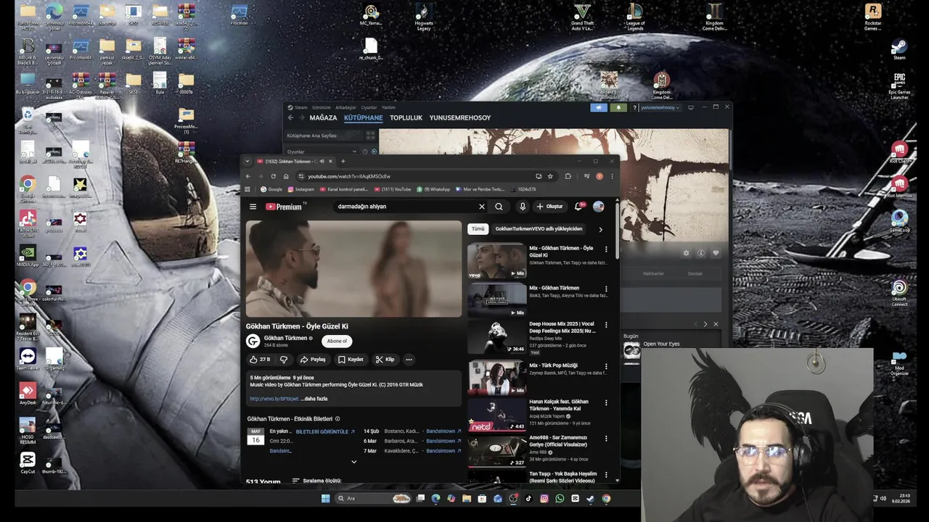Dislike the Öyle Güzel Ki video
The height and width of the screenshot is (522, 929).
click(x=284, y=360)
